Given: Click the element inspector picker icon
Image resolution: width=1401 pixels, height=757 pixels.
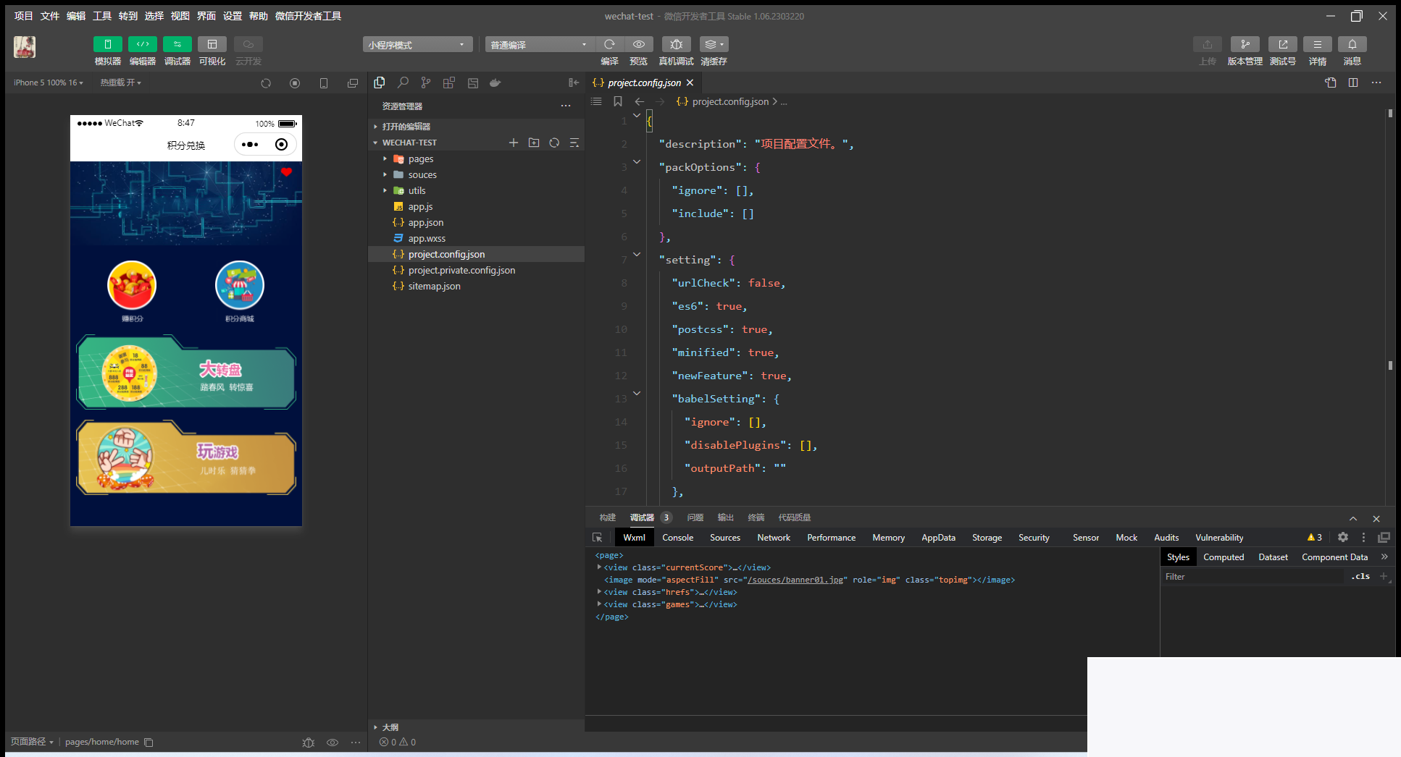Looking at the screenshot, I should pos(597,538).
